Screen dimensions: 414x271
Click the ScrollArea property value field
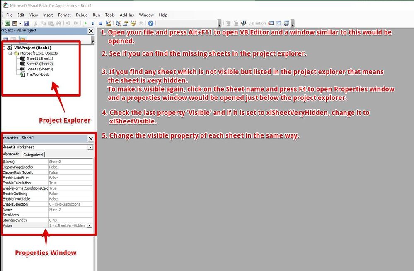[x=71, y=215]
